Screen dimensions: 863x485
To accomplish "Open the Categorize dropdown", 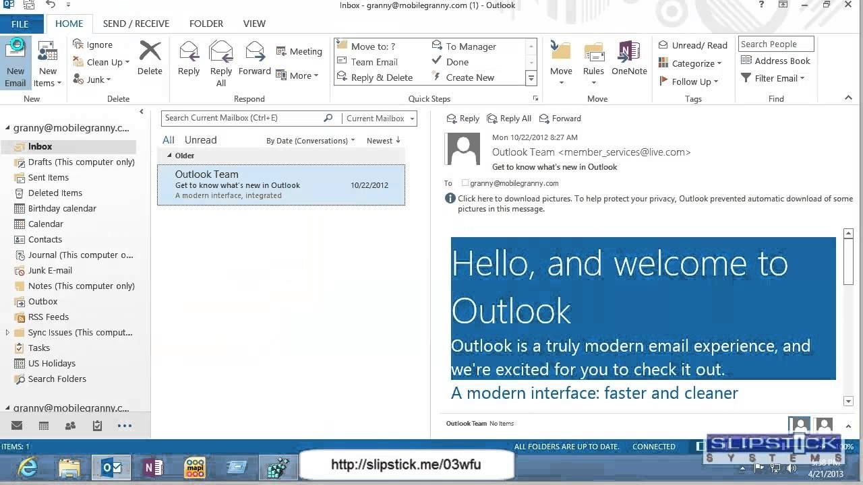I will [x=690, y=63].
